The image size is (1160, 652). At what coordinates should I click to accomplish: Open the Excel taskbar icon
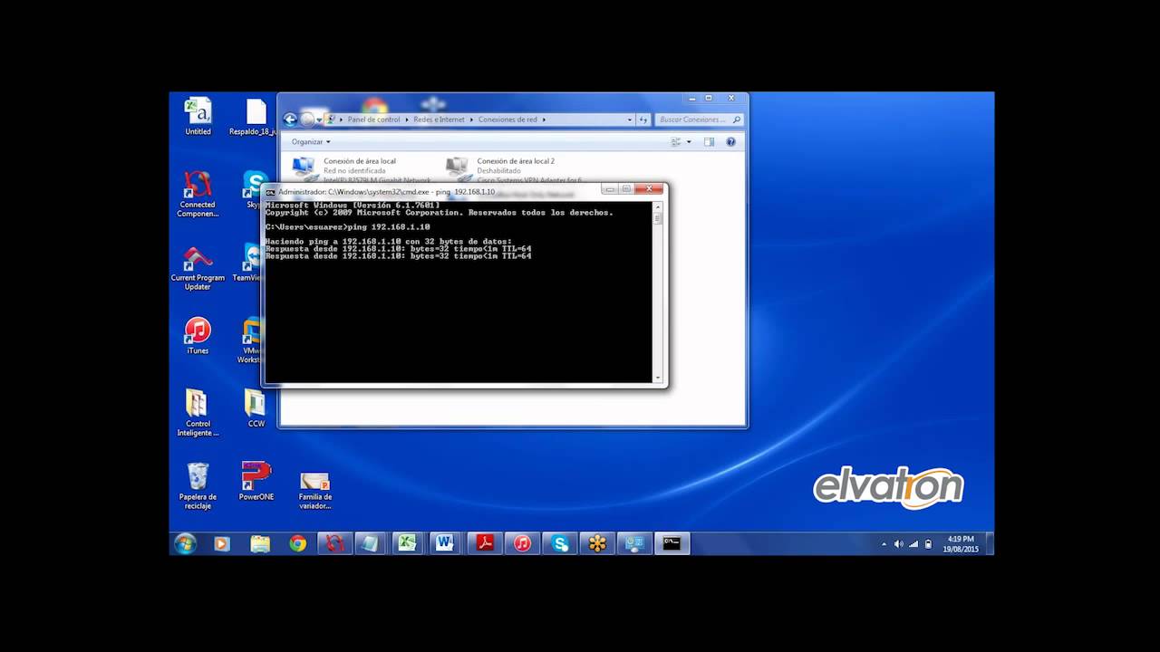click(x=408, y=543)
